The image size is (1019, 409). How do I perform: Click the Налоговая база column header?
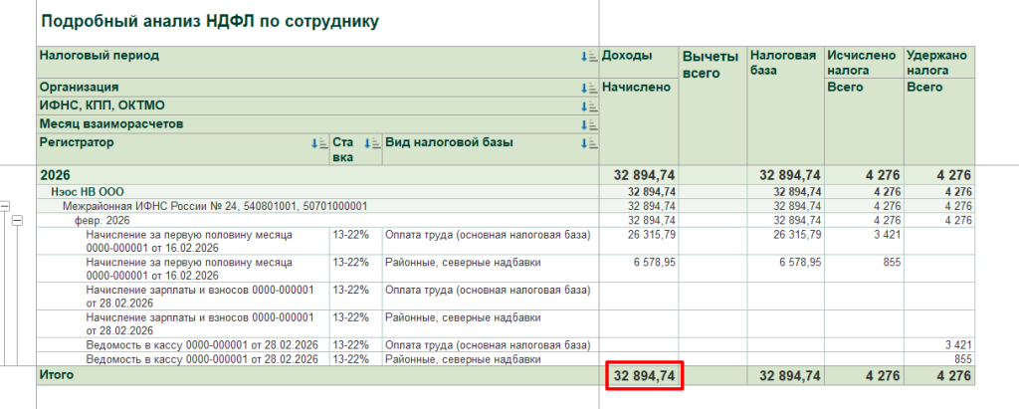783,64
